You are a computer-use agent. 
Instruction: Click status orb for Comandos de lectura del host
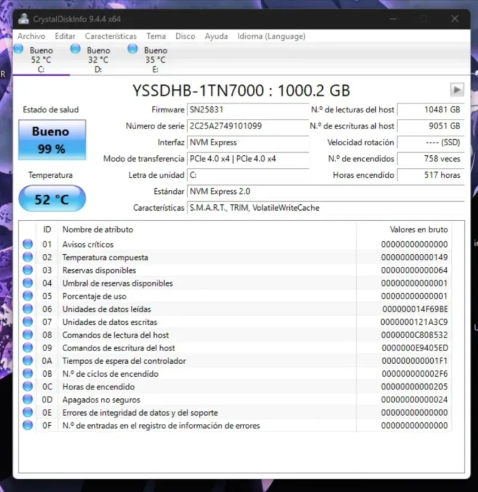point(27,335)
